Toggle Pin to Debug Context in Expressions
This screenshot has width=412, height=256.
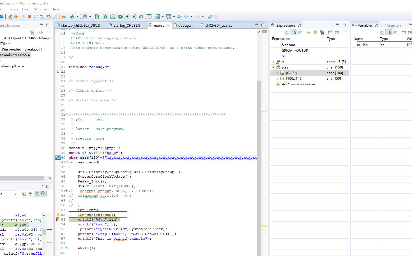tap(337, 33)
